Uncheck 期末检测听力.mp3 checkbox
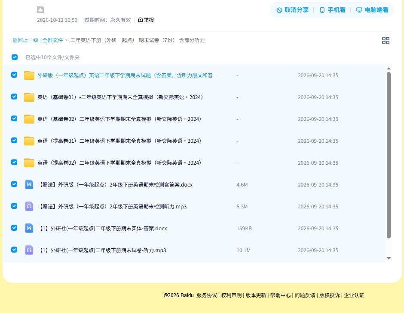This screenshot has width=404, height=313. 14,206
